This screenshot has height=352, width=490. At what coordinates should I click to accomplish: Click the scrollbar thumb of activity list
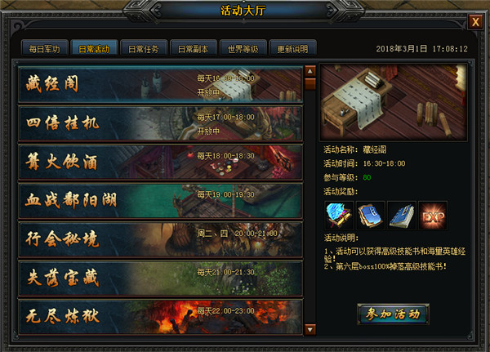tap(310, 84)
